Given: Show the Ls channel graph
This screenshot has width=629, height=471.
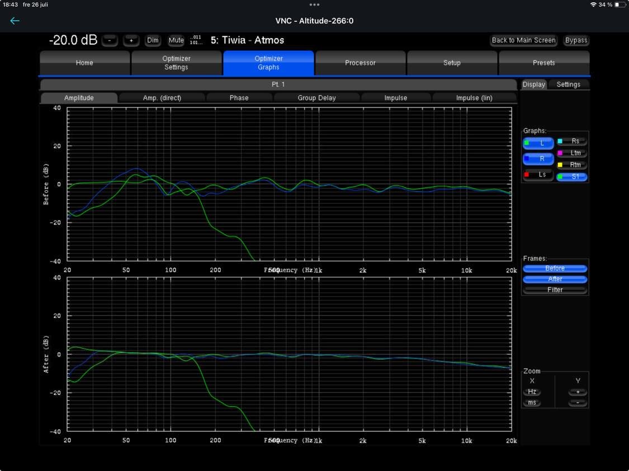Looking at the screenshot, I should tap(538, 175).
